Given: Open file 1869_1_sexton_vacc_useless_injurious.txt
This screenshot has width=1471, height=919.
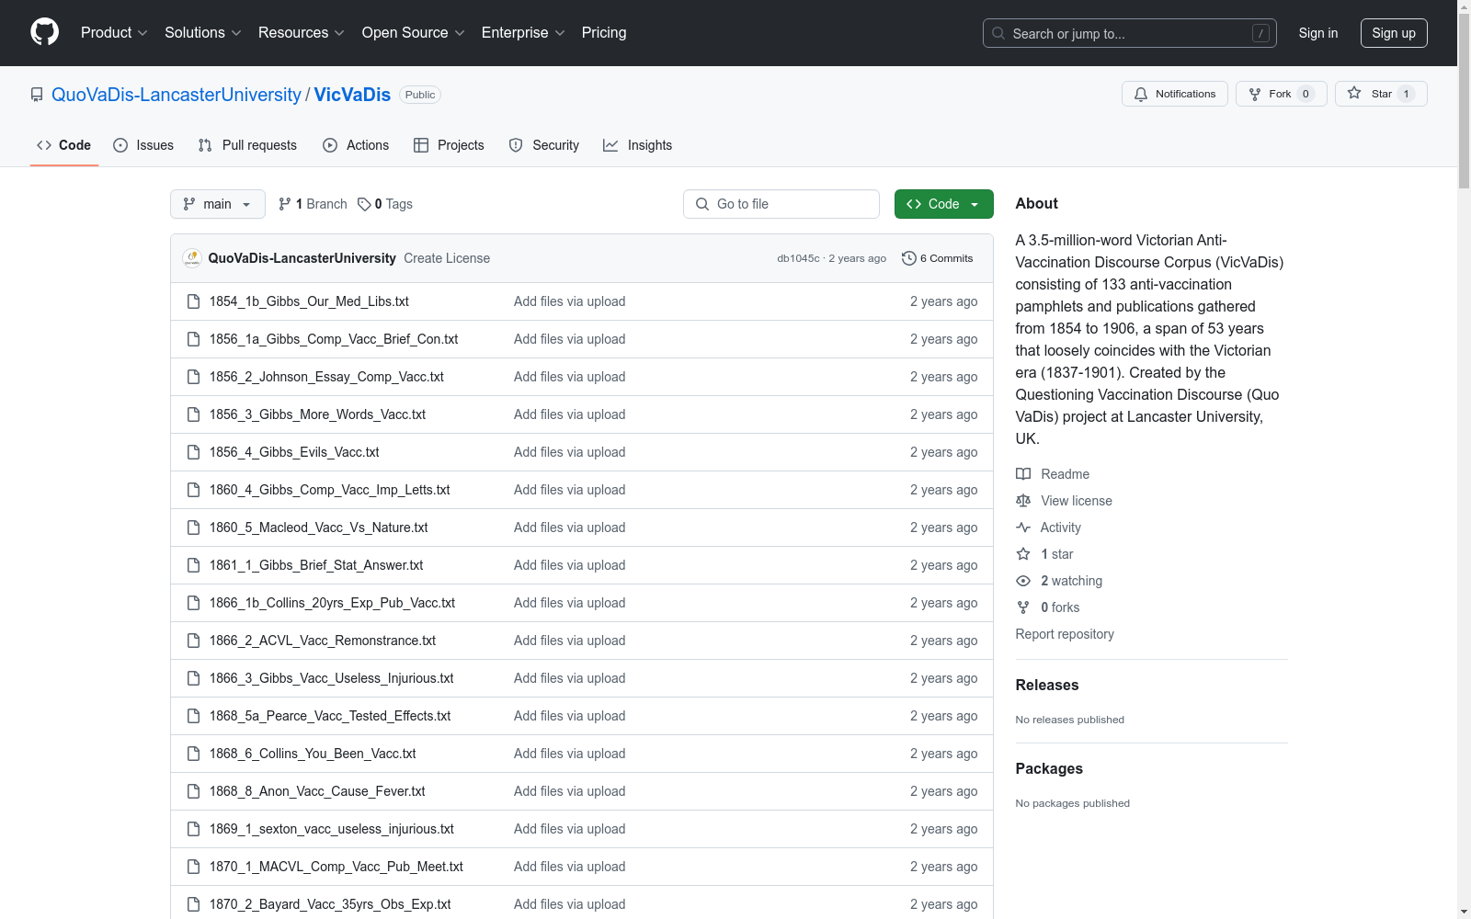Looking at the screenshot, I should coord(331,829).
